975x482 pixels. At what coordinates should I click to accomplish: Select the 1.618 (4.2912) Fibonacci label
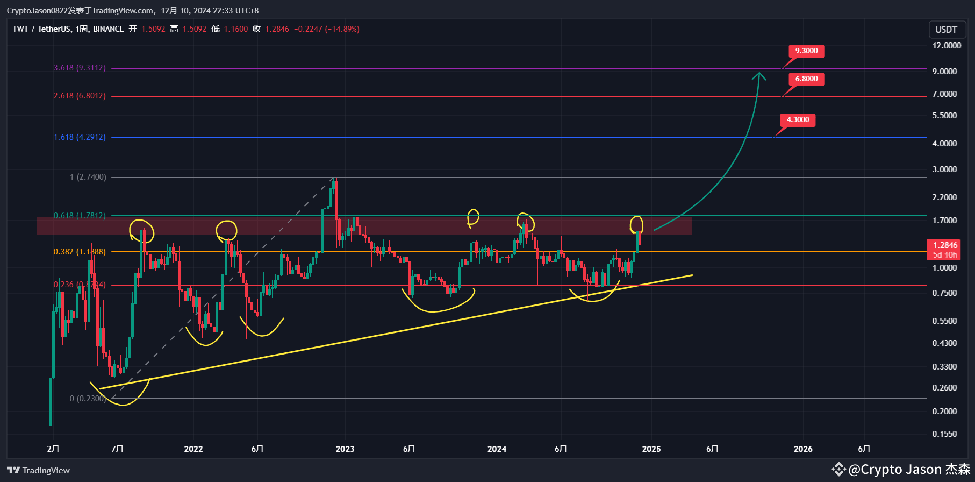coord(80,137)
